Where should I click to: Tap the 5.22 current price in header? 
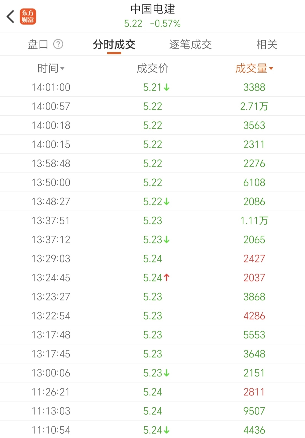pos(133,24)
